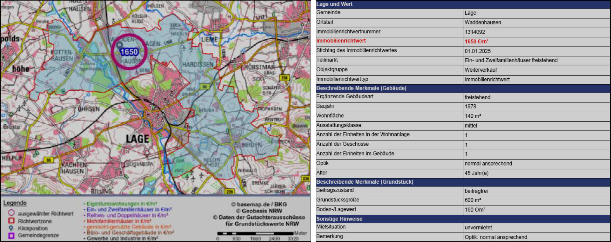
Task: Click the red 1650 €/m² Immobilienrichtwert value
Action: pyautogui.click(x=476, y=42)
